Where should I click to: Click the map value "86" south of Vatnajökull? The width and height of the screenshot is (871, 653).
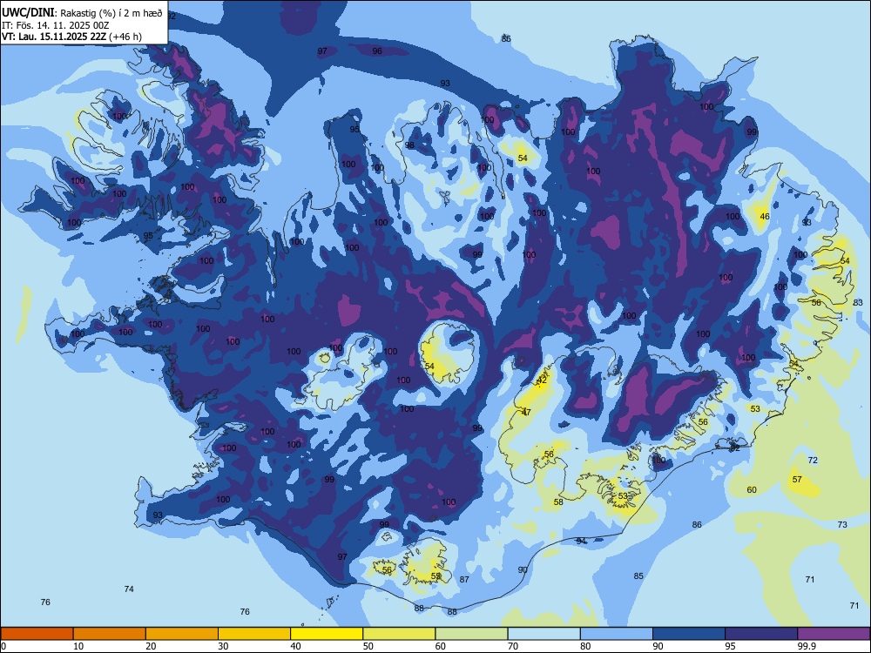pyautogui.click(x=697, y=525)
